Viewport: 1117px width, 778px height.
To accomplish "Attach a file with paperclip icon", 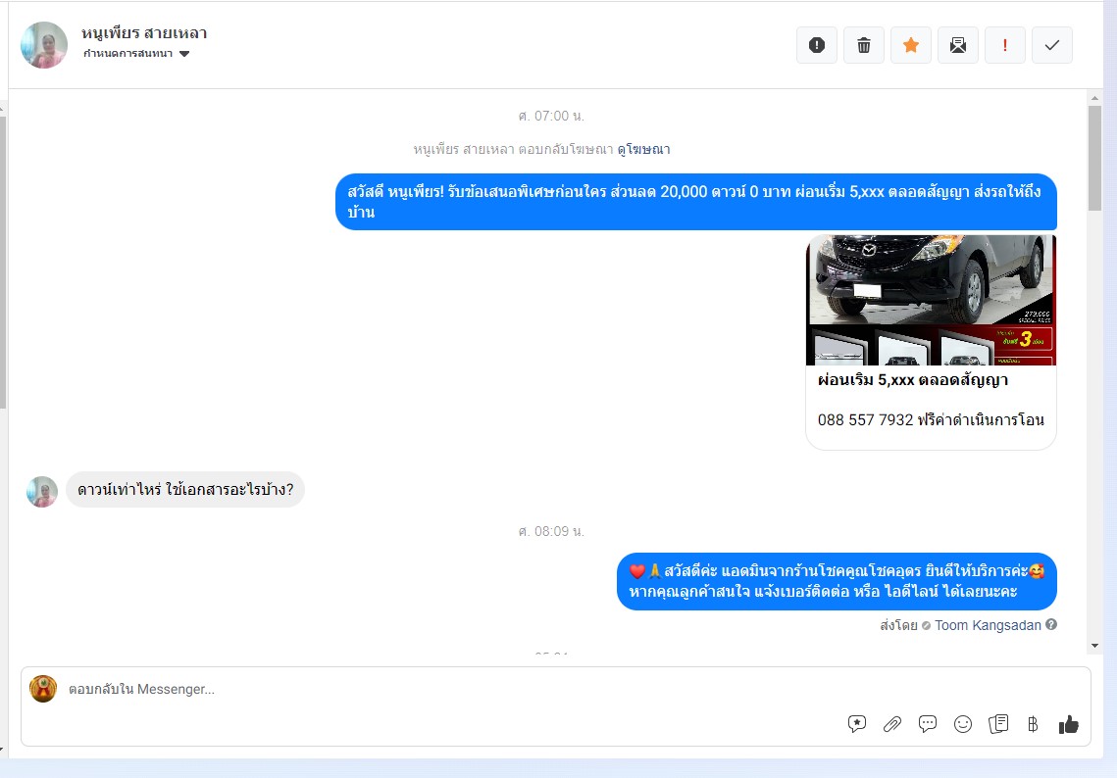I will [891, 725].
